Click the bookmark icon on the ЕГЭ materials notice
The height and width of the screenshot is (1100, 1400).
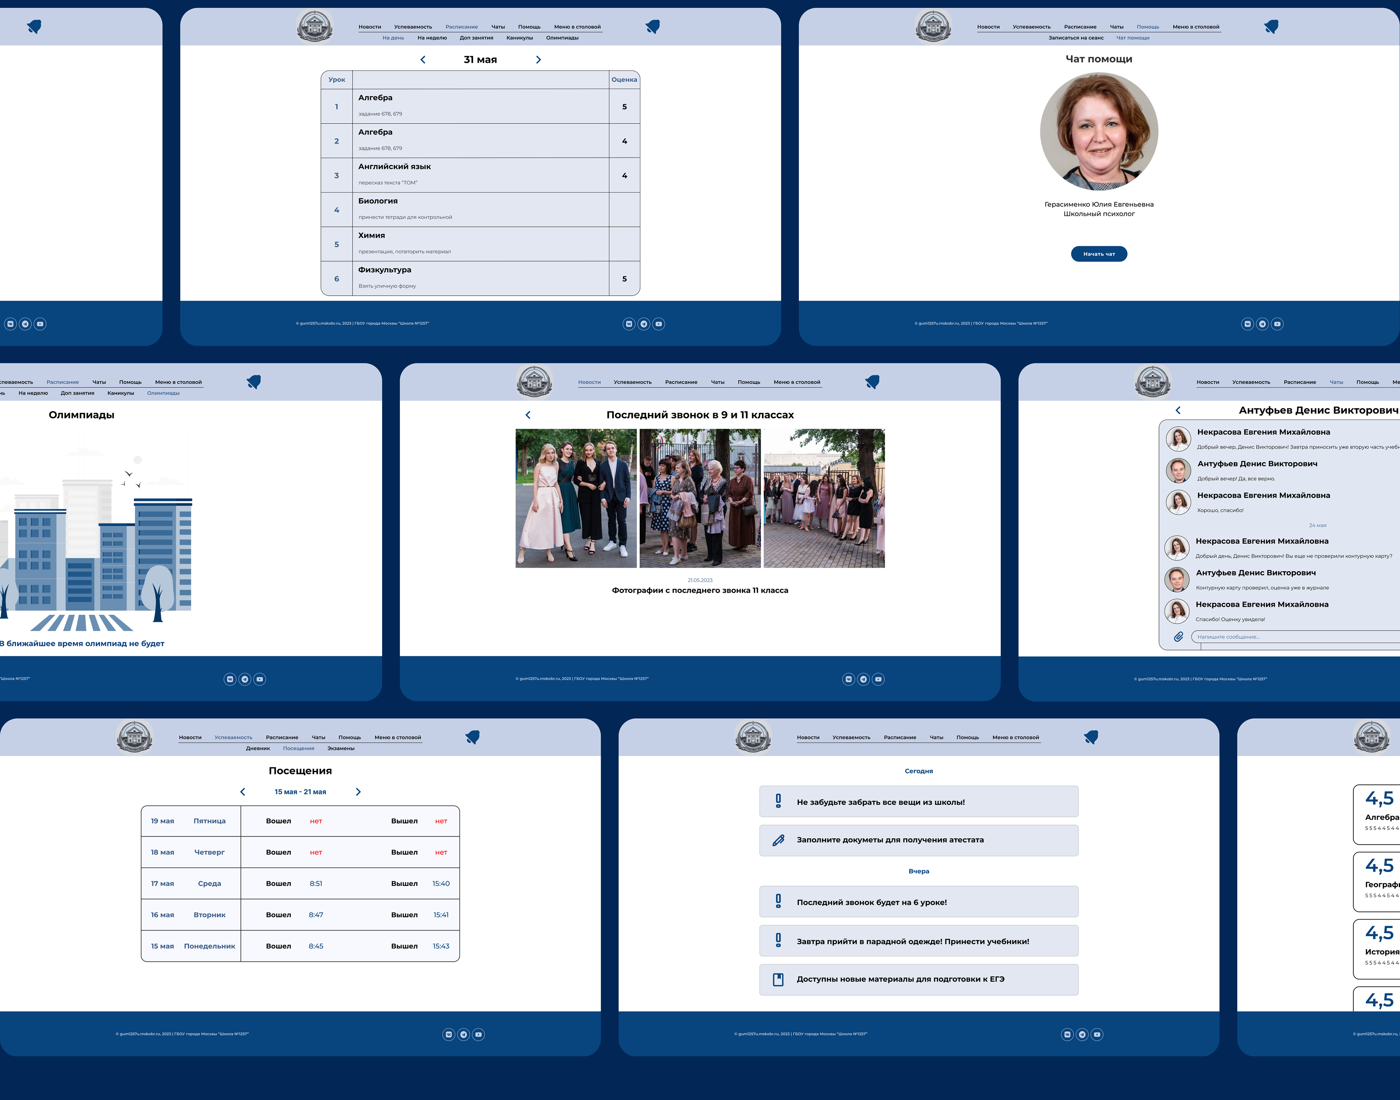(778, 980)
